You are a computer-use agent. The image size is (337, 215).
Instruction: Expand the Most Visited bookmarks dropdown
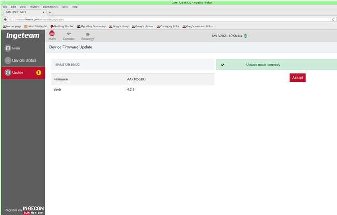(36, 26)
